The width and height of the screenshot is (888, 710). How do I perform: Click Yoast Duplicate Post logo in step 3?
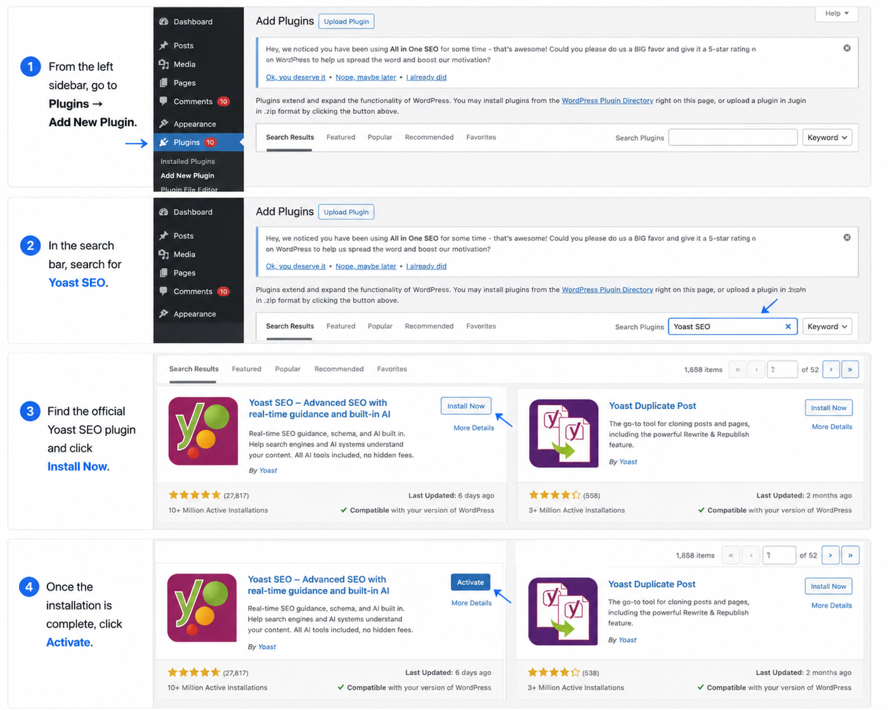pos(564,434)
